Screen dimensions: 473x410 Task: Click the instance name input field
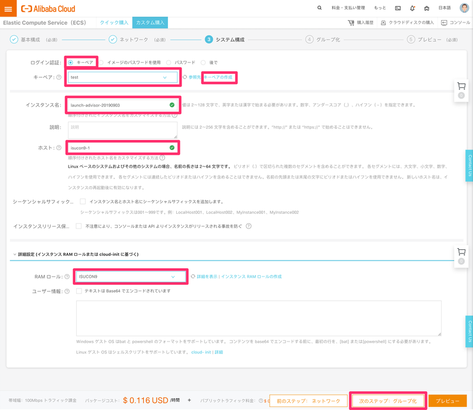(122, 105)
